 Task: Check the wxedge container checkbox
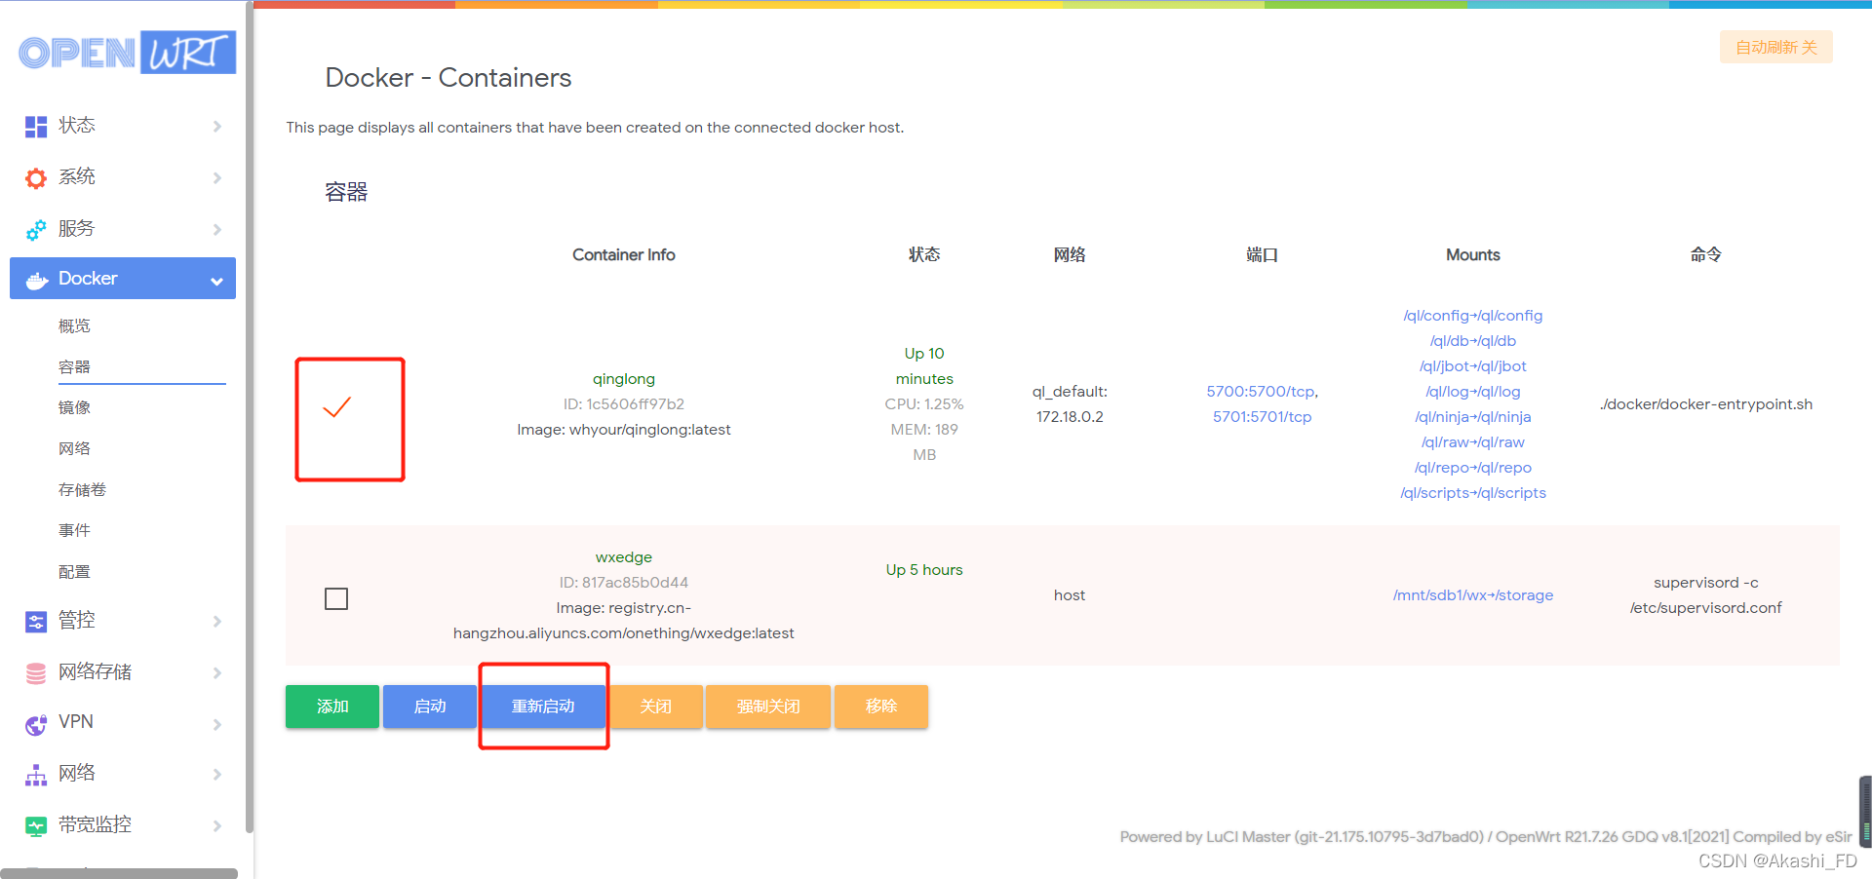[336, 598]
